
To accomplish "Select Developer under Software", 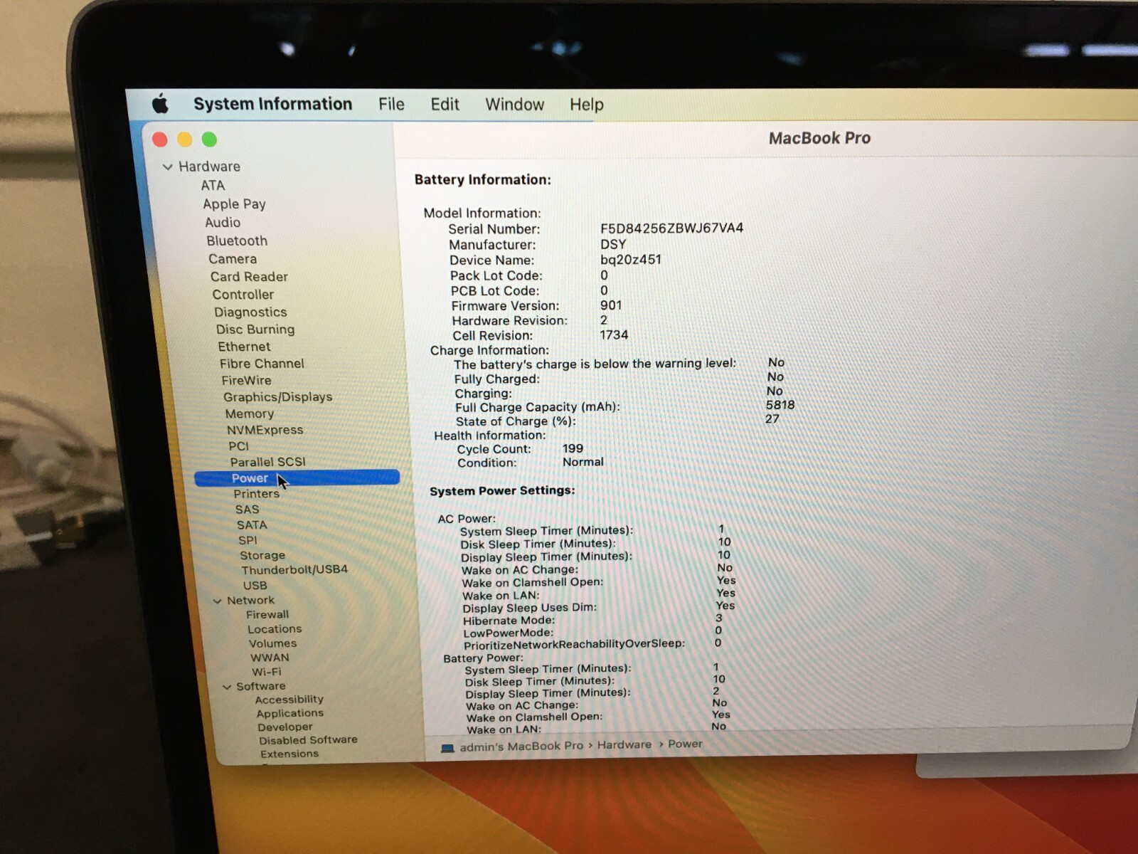I will 285,727.
